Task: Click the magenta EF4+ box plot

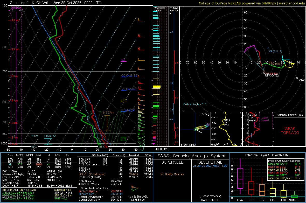Action: click(240, 176)
